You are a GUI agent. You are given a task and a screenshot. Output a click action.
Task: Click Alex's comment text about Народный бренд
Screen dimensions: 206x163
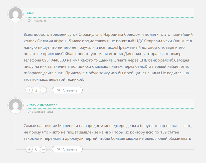pyautogui.click(x=108, y=57)
